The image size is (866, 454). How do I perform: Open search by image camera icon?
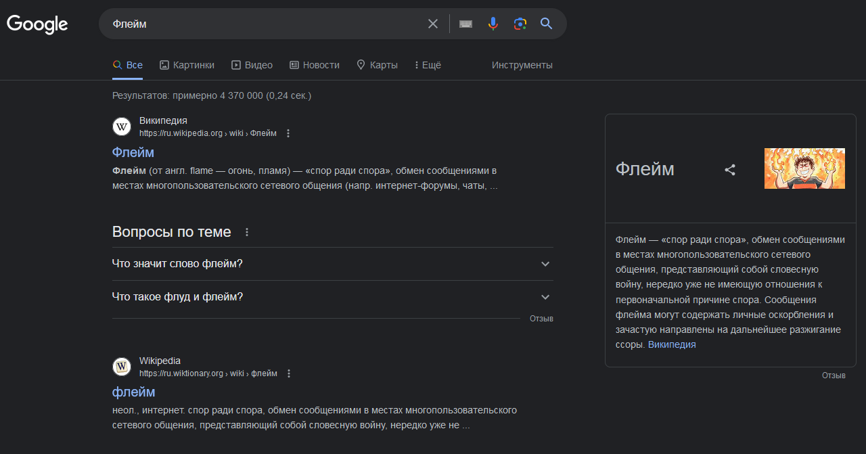click(520, 24)
